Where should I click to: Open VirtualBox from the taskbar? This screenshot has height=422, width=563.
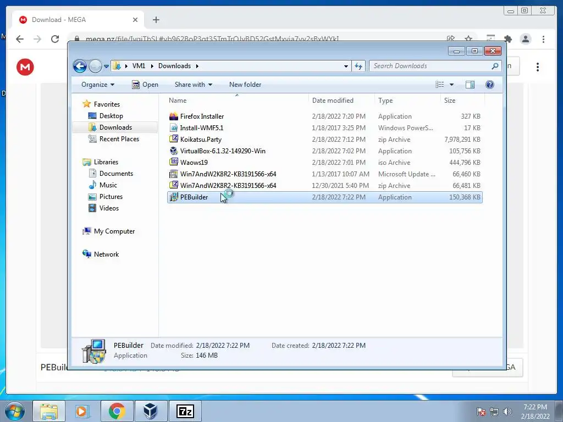coord(150,411)
